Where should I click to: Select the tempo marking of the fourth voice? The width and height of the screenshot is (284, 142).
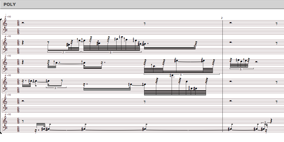8,75
